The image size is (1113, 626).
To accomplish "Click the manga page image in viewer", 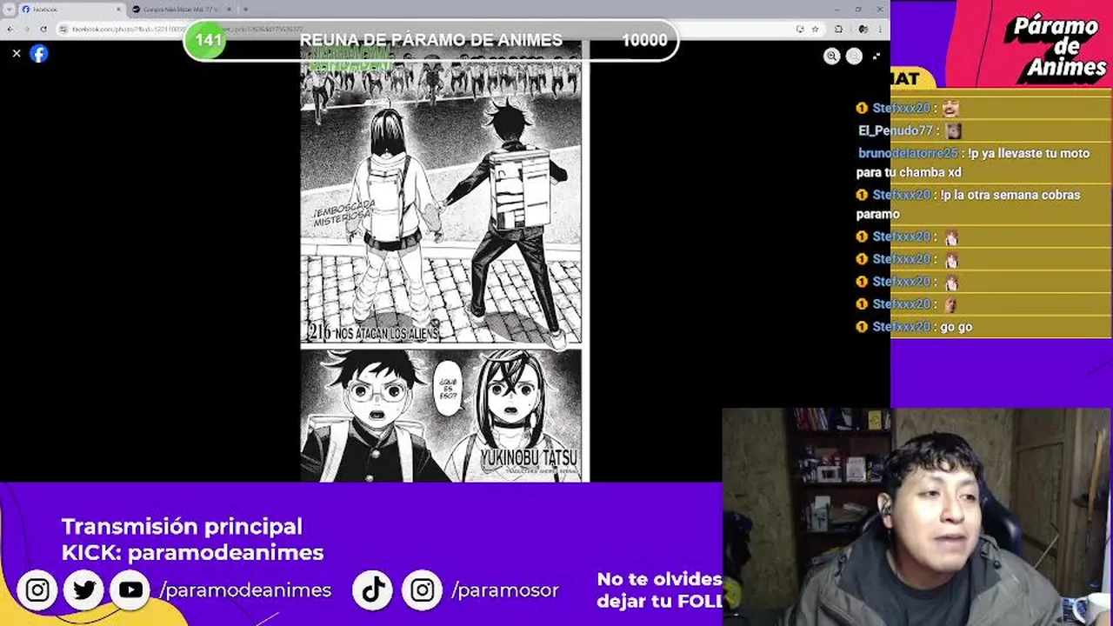I will (x=444, y=261).
